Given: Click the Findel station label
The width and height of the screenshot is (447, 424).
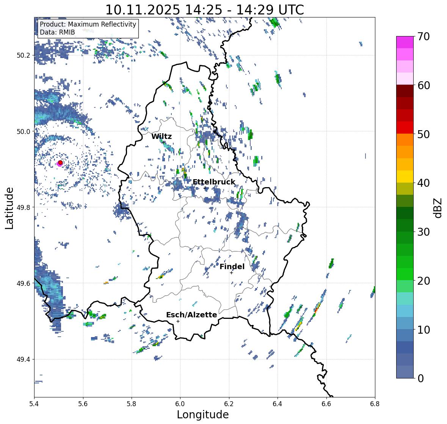Looking at the screenshot, I should point(232,266).
